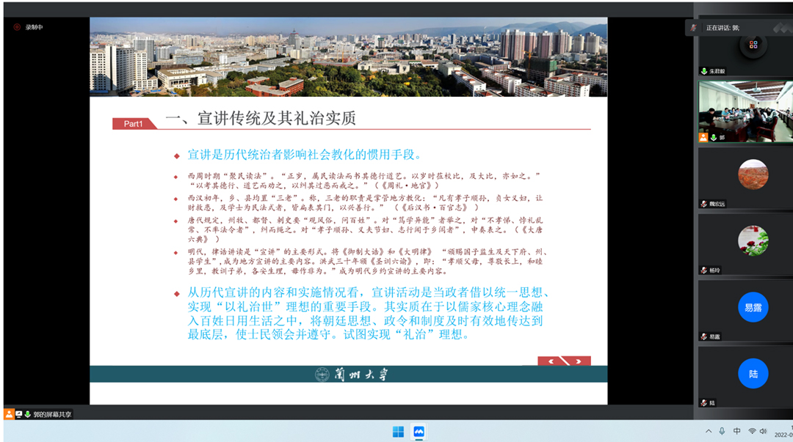Click the blue heading 宣讲是历代统治者影响社会教化的惯用手段

click(x=305, y=155)
